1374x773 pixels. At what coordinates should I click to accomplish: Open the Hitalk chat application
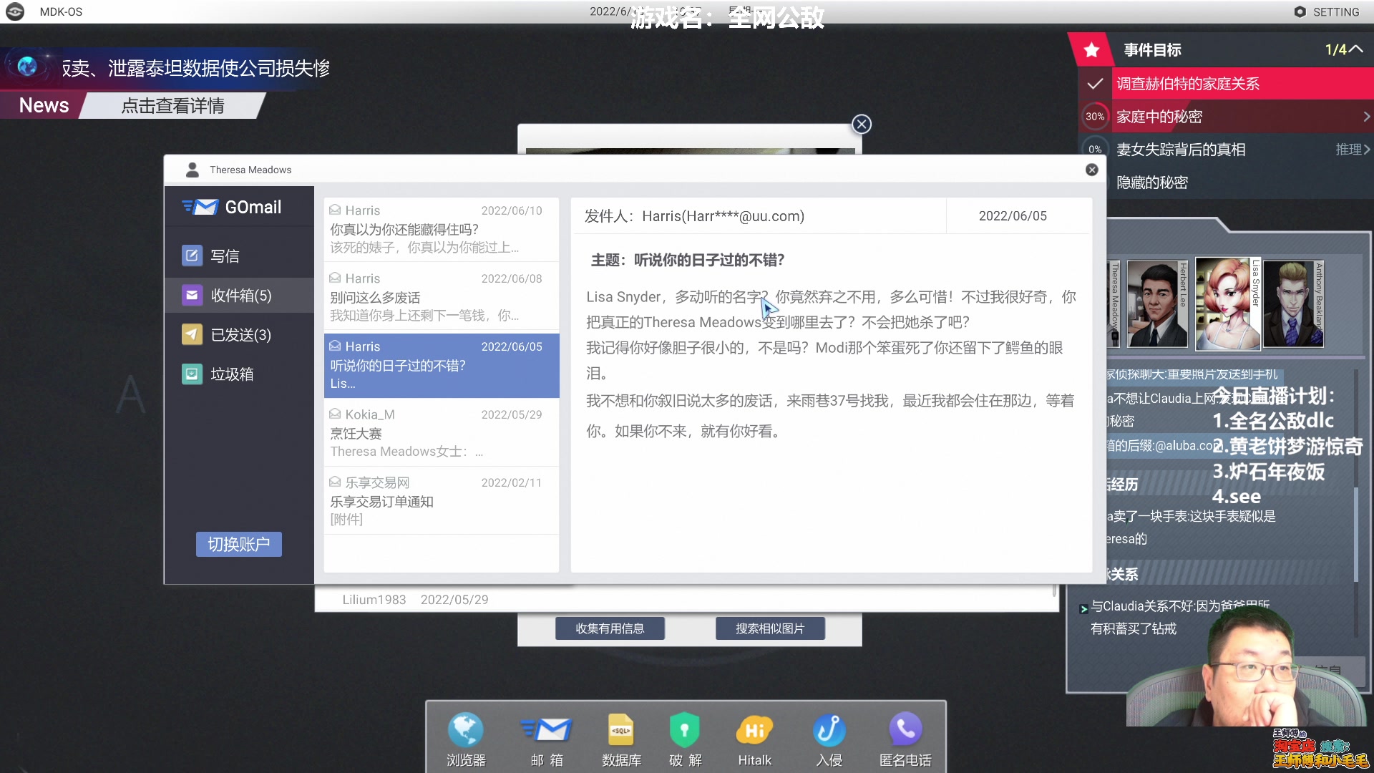tap(754, 730)
